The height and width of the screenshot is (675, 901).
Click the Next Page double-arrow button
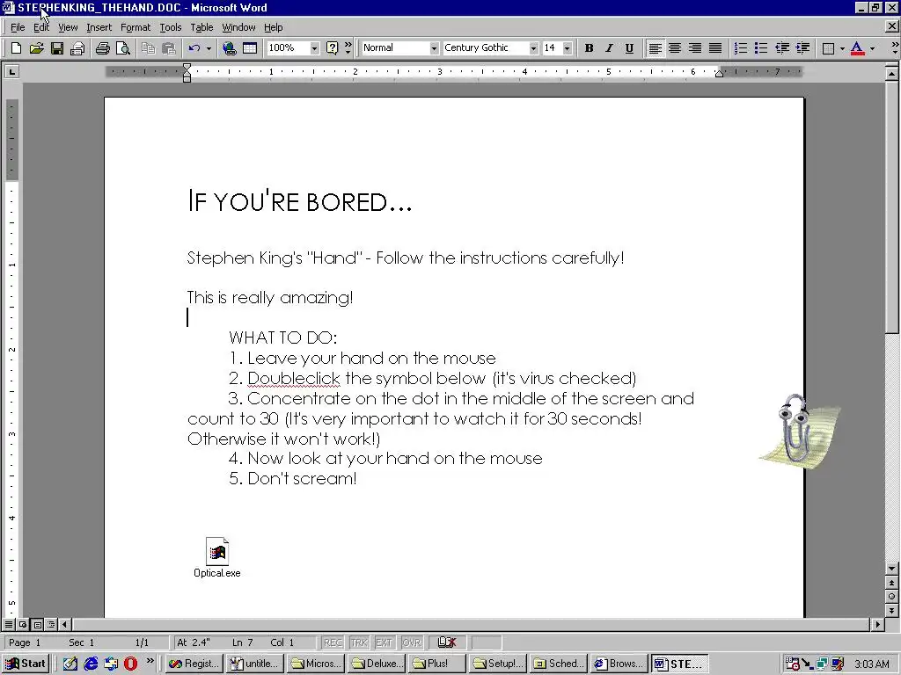(x=891, y=611)
